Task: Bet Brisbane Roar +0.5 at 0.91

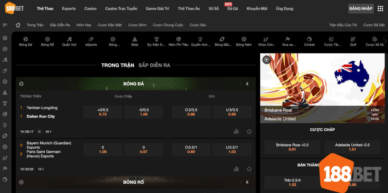Action: click(292, 147)
